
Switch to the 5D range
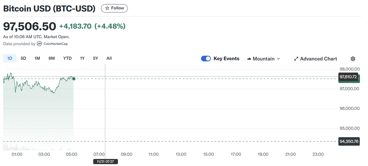(23, 58)
